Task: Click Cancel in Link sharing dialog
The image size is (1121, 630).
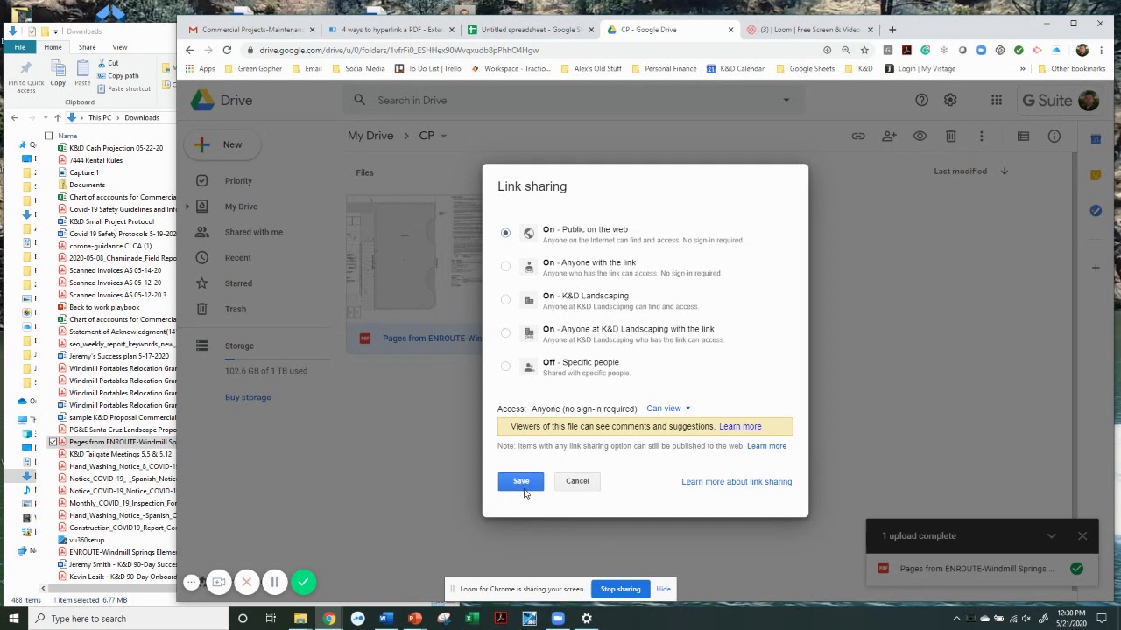Action: pyautogui.click(x=577, y=481)
